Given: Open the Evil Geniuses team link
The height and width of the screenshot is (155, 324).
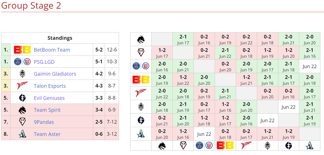Looking at the screenshot, I should pyautogui.click(x=49, y=98).
